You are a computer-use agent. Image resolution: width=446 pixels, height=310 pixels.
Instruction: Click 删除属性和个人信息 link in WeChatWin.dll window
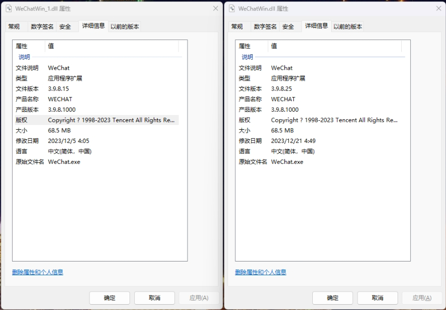point(261,272)
